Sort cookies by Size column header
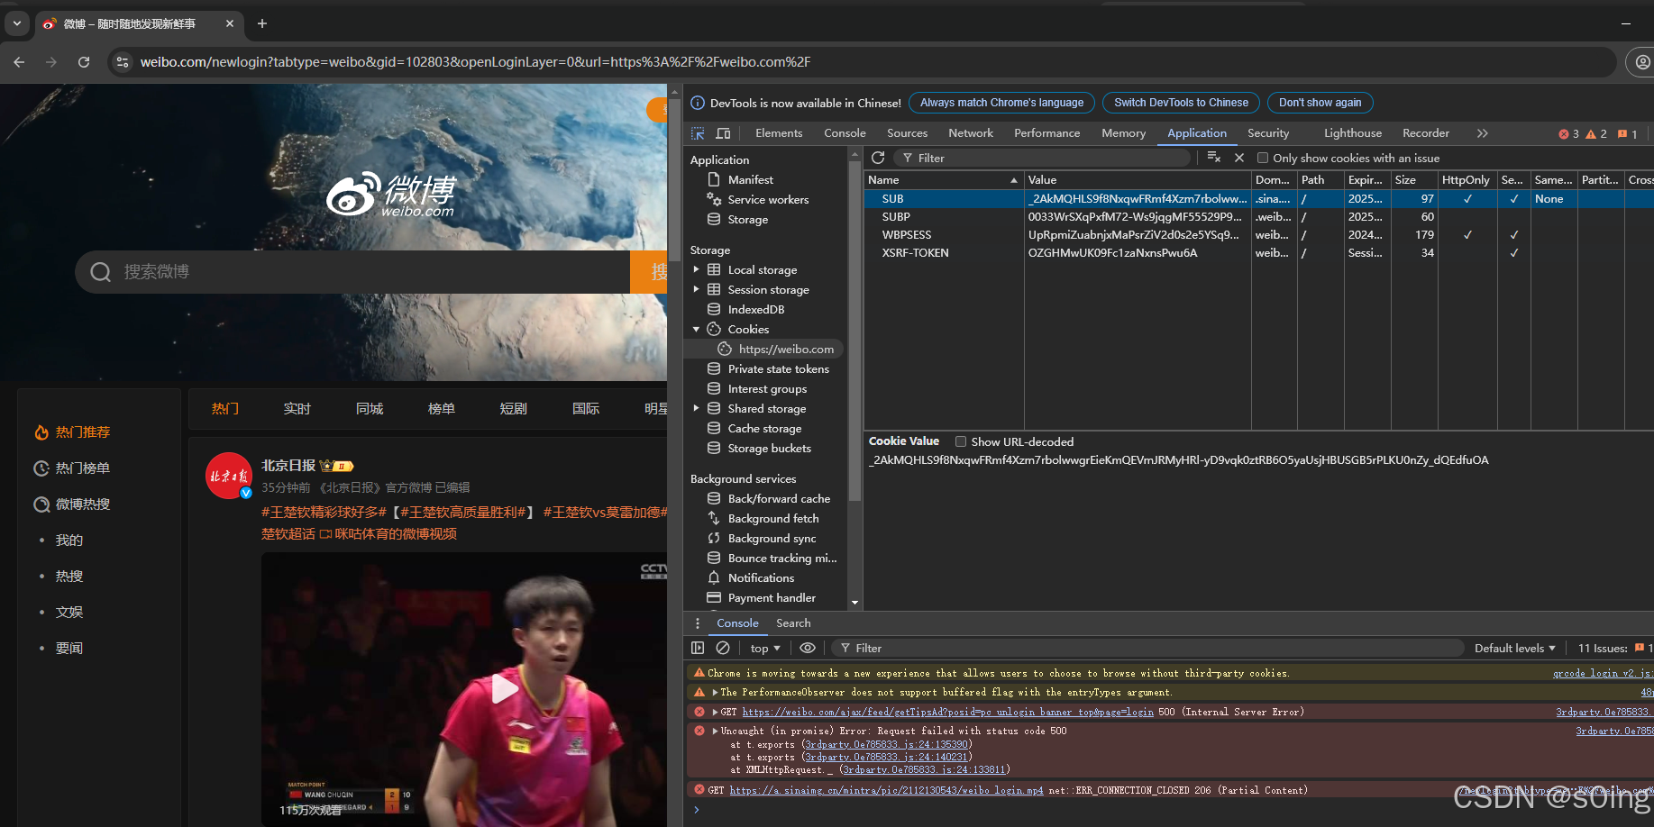1654x827 pixels. click(1413, 180)
